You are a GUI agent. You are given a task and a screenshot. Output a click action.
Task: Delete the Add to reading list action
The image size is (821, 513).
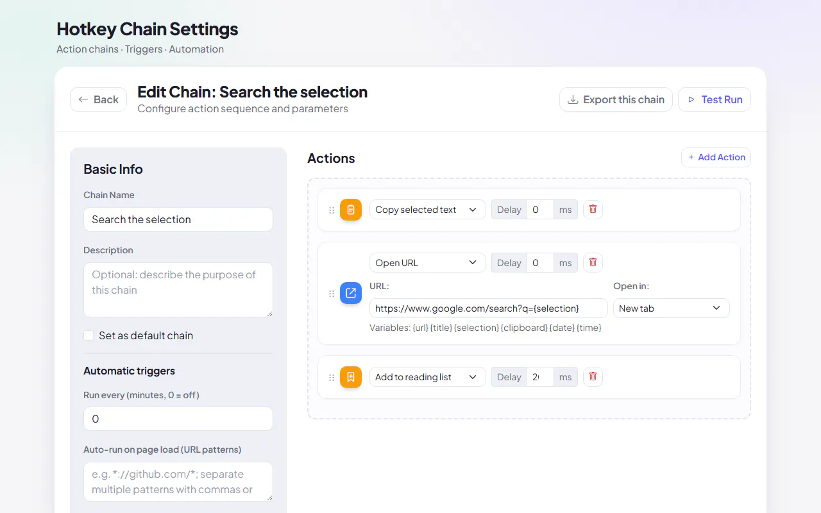click(x=593, y=376)
